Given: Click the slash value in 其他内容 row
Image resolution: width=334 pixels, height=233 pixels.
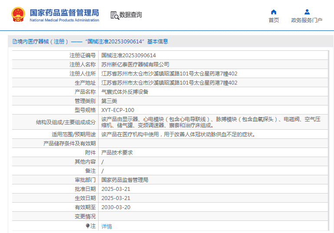Looking at the screenshot, I should pos(103,162).
